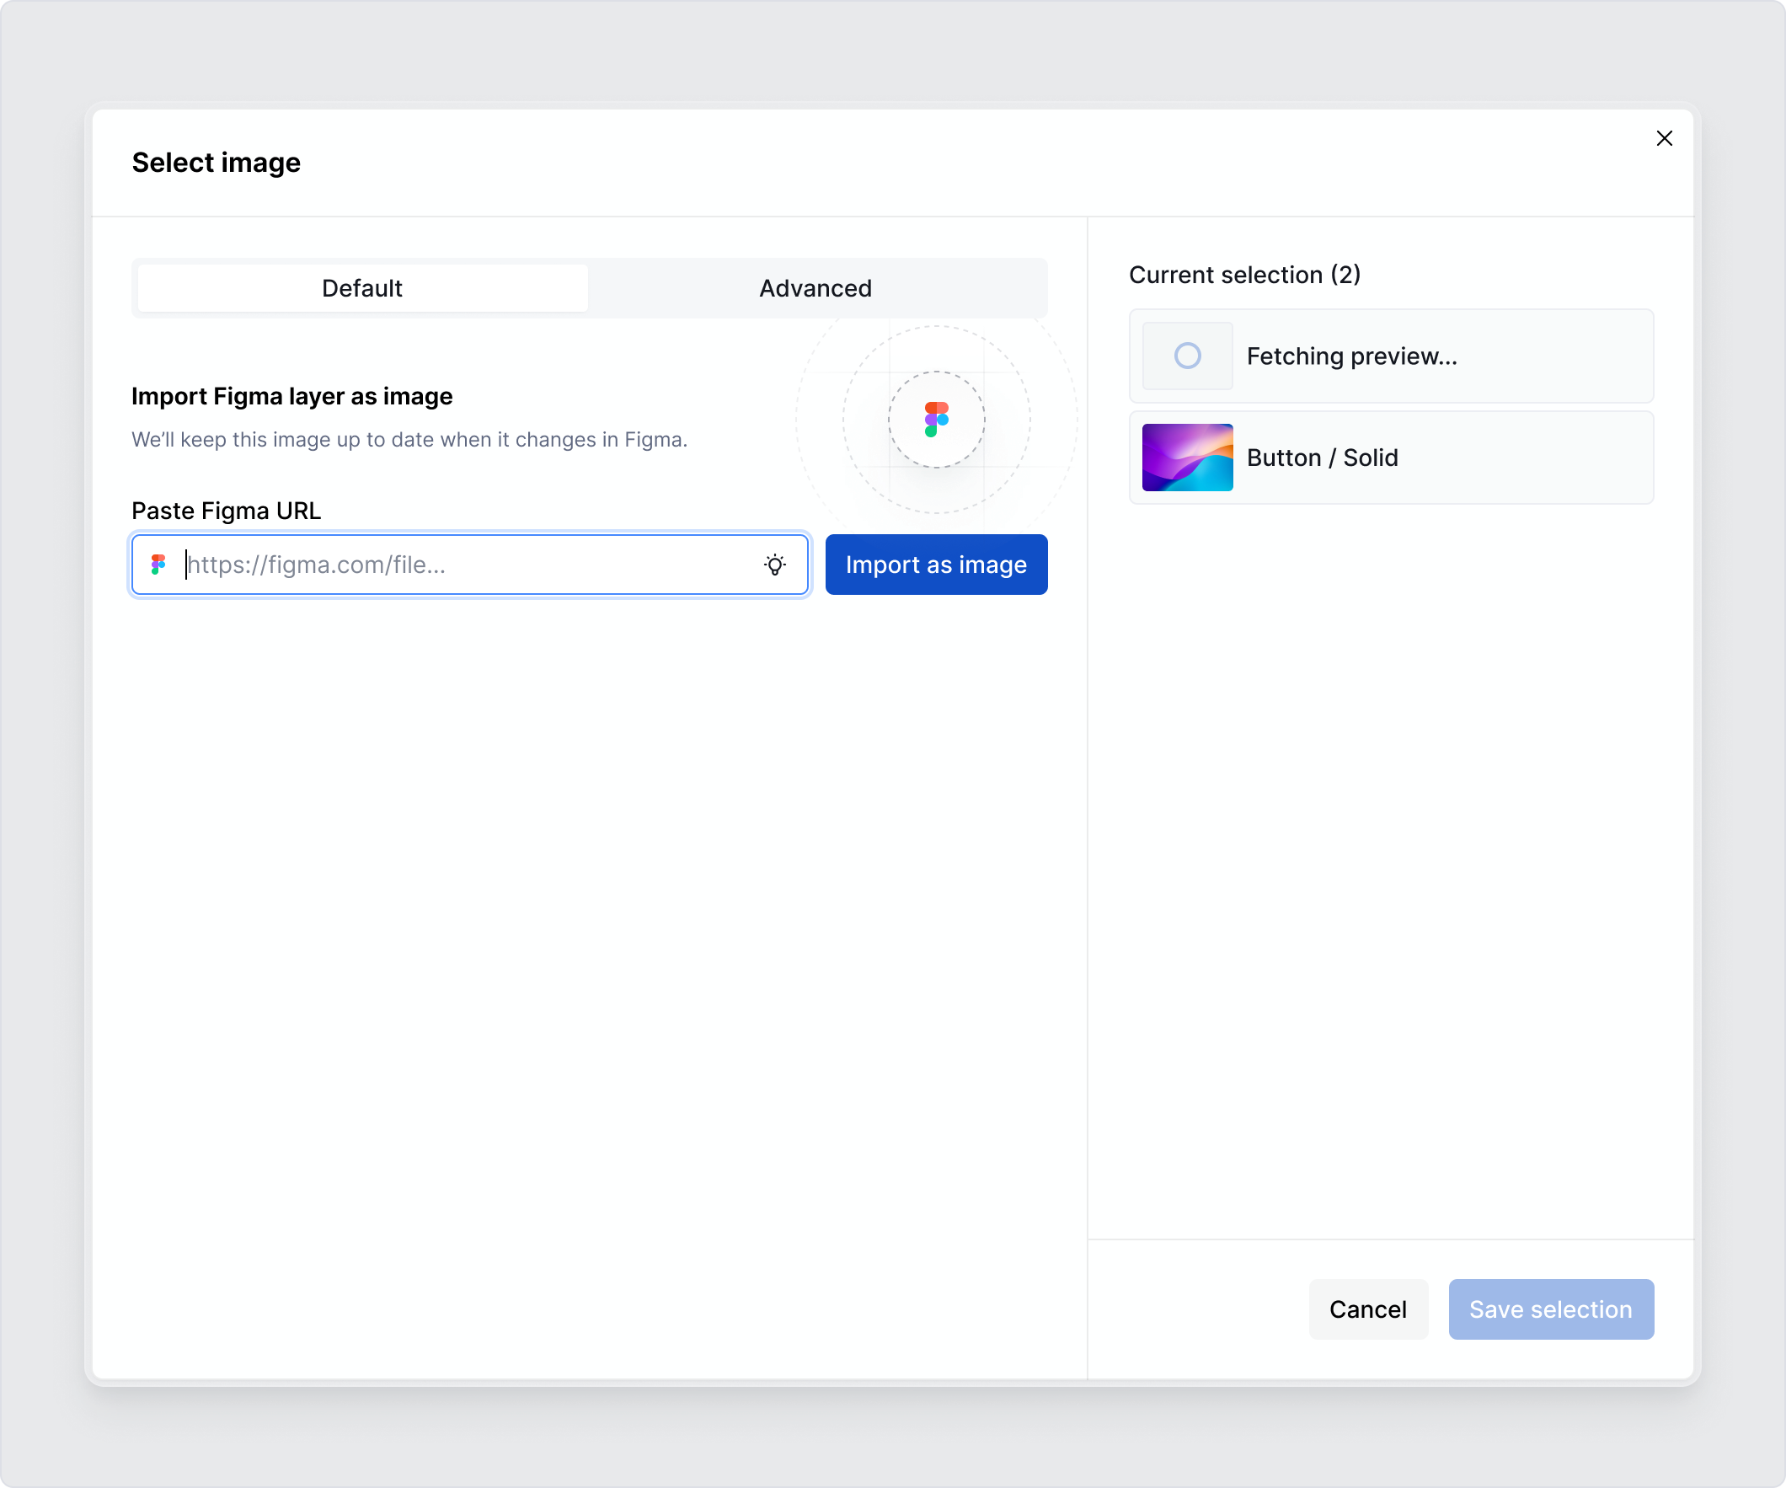Click the Button / Solid text label

pyautogui.click(x=1323, y=457)
